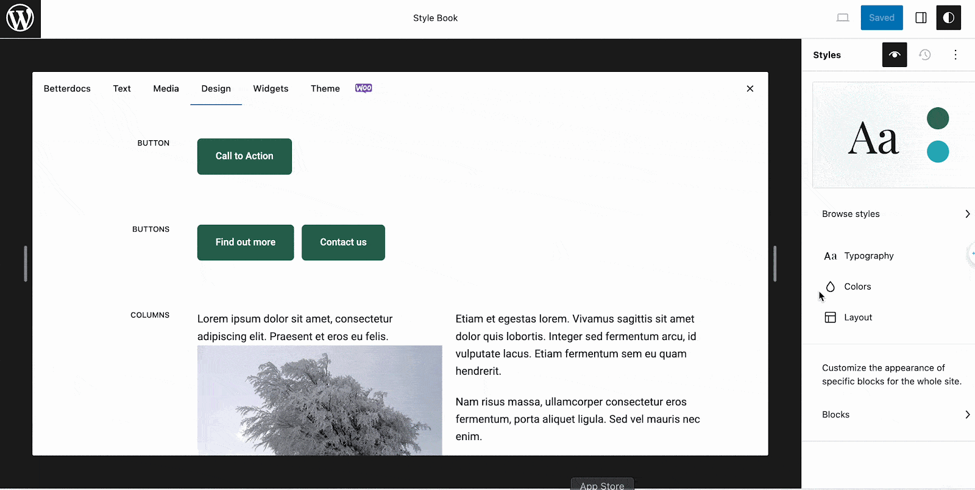Image resolution: width=975 pixels, height=490 pixels.
Task: Click the App Store tooltip label
Action: pyautogui.click(x=602, y=485)
